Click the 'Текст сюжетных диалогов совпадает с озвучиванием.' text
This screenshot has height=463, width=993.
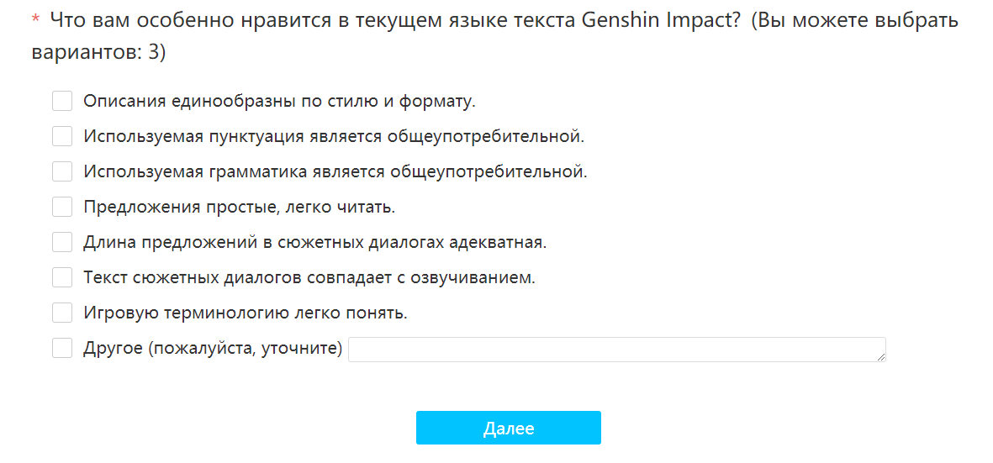(309, 278)
